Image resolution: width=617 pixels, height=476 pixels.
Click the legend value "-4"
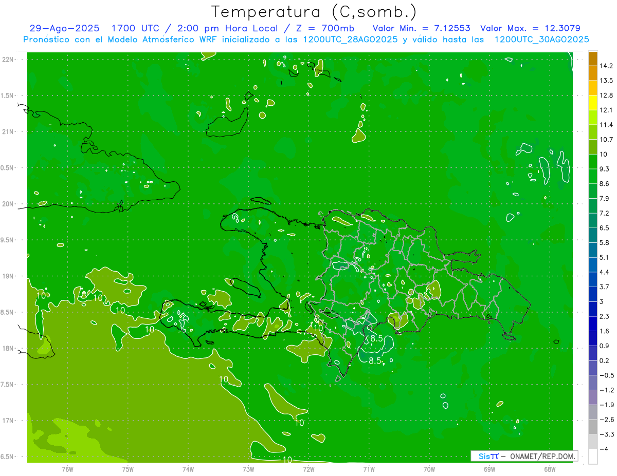click(x=604, y=449)
